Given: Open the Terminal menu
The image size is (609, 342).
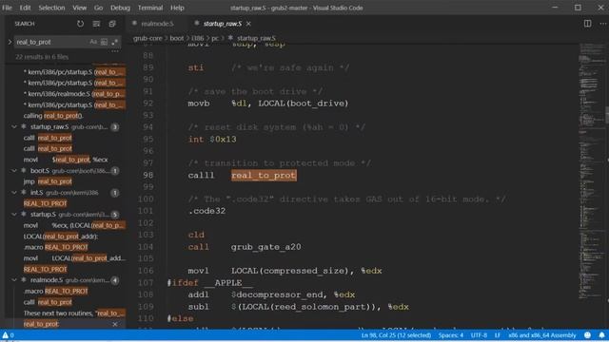Looking at the screenshot, I should (150, 8).
